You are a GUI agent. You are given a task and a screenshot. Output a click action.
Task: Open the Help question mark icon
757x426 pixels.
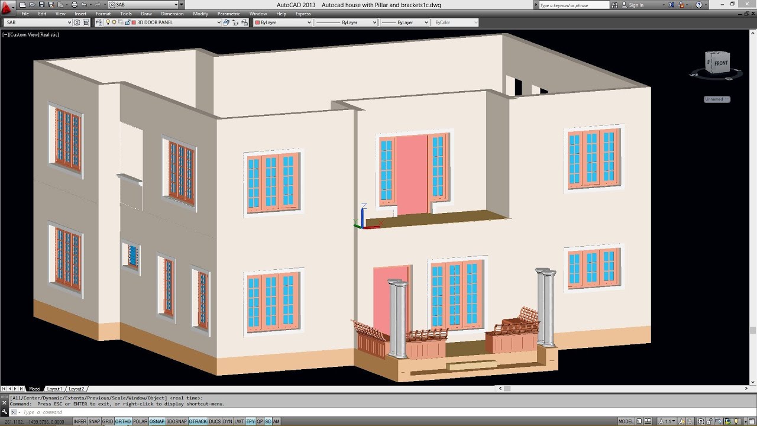tap(699, 5)
